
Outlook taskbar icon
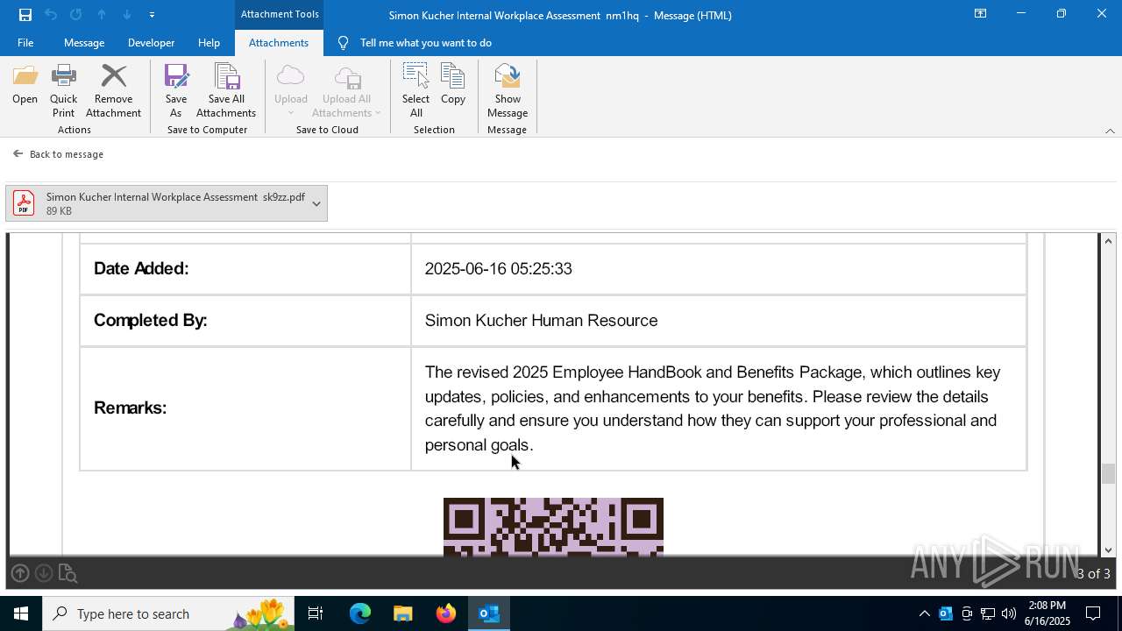click(489, 613)
